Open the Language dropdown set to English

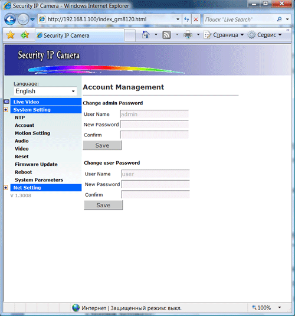tap(45, 92)
